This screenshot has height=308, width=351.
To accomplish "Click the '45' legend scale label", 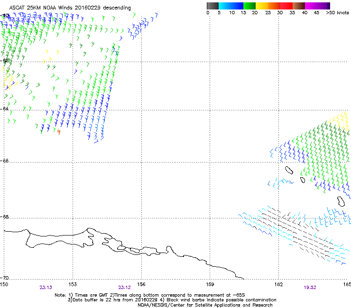I will (316, 13).
